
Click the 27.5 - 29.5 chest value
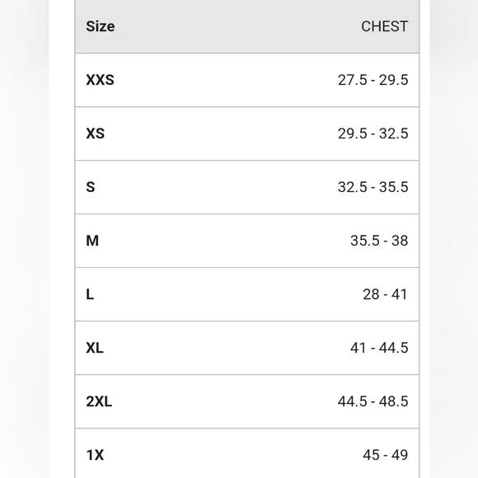(373, 80)
